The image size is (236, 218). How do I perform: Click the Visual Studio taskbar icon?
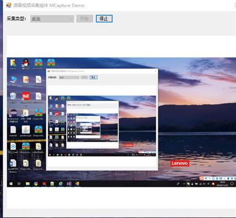(69, 184)
